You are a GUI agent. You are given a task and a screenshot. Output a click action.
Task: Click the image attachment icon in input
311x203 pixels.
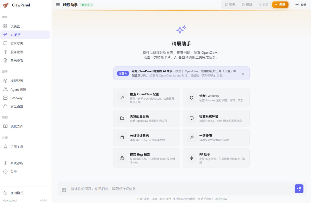click(64, 190)
